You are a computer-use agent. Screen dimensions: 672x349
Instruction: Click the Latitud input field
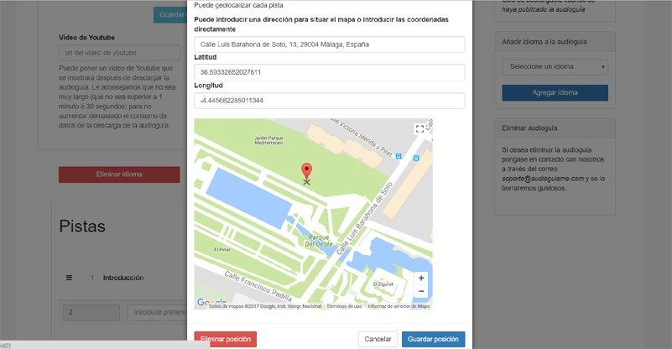click(329, 73)
